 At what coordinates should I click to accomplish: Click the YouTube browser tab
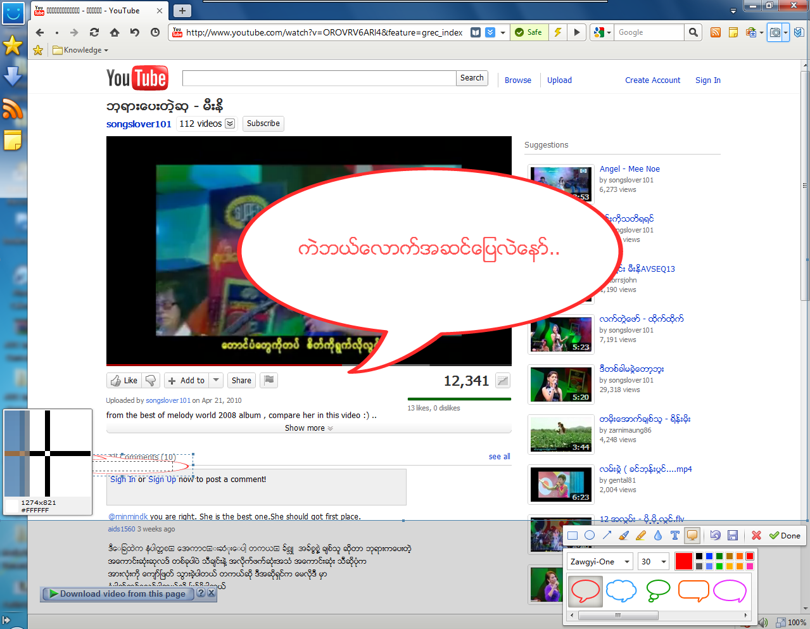98,11
